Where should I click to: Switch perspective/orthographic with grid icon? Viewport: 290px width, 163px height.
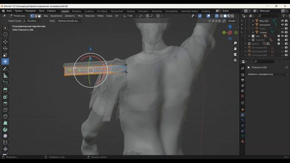(235, 60)
